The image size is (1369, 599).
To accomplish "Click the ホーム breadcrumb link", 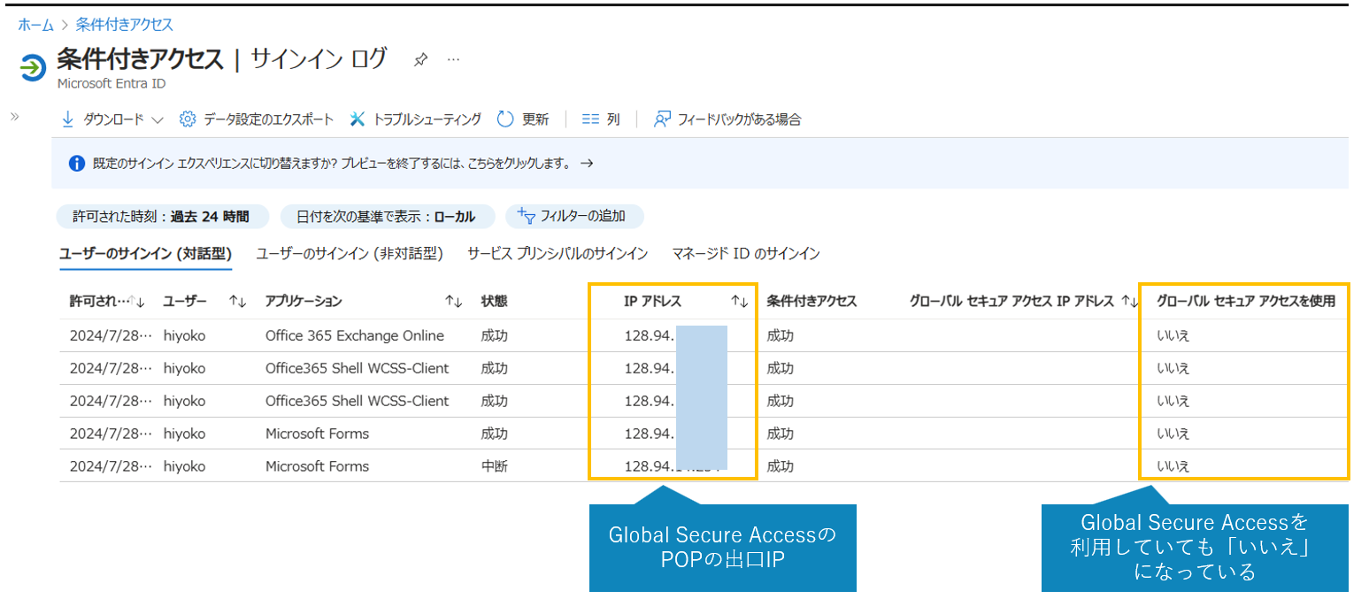I will 35,24.
